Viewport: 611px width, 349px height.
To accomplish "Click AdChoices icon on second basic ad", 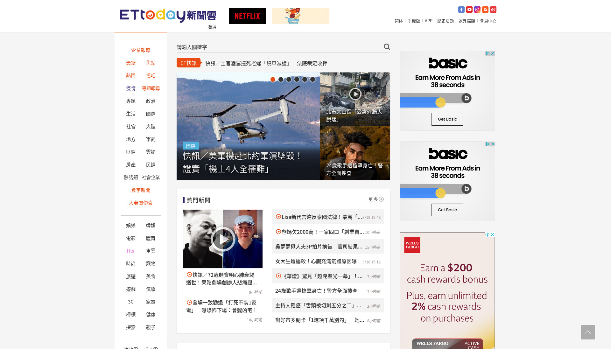I will point(488,144).
